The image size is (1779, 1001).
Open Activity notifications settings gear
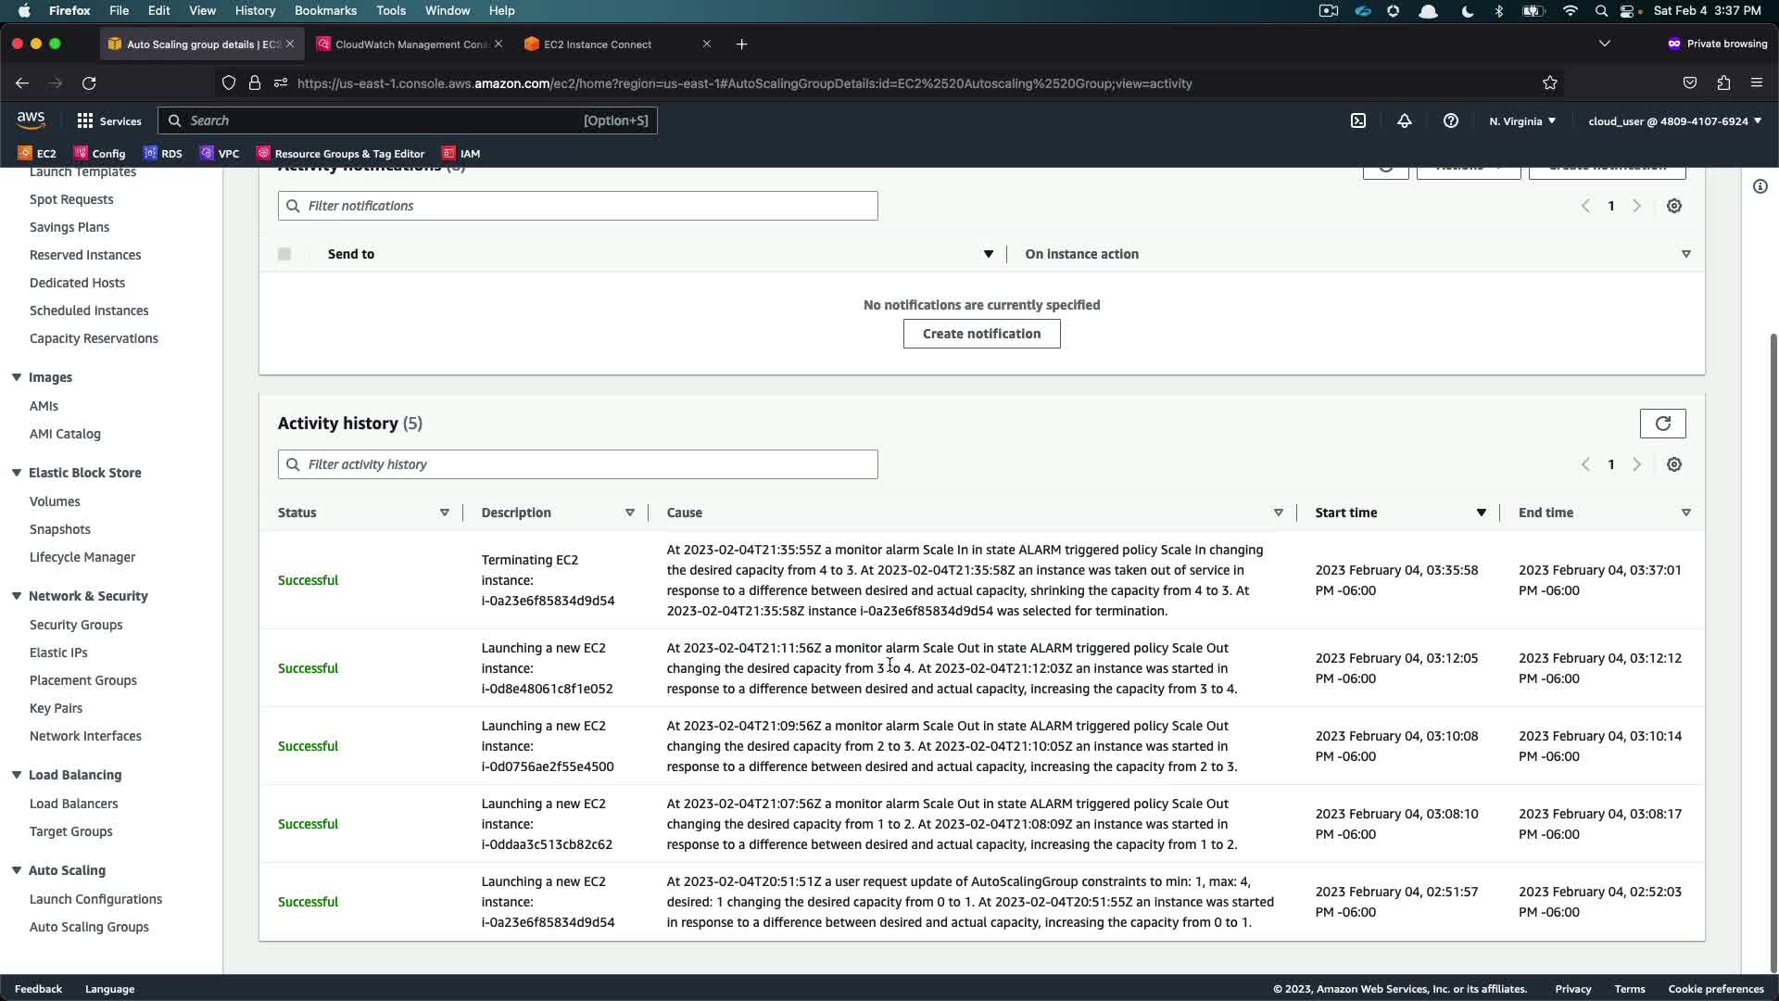pyautogui.click(x=1673, y=206)
